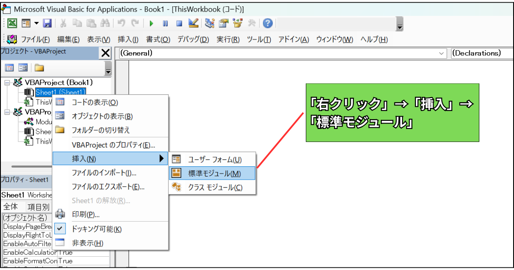The width and height of the screenshot is (514, 270).
Task: Select VBAProject (Book1) in project tree
Action: (59, 82)
